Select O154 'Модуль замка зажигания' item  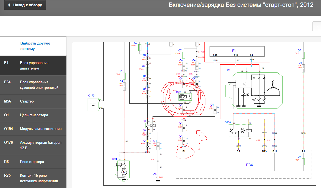click(x=33, y=129)
